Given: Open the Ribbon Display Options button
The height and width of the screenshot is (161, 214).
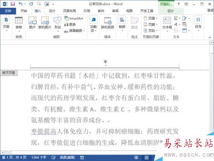Looking at the screenshot, I should [186, 4].
